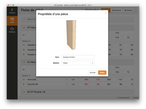The image size is (146, 109).
Task: Click the A propos link
Action: click(135, 98)
